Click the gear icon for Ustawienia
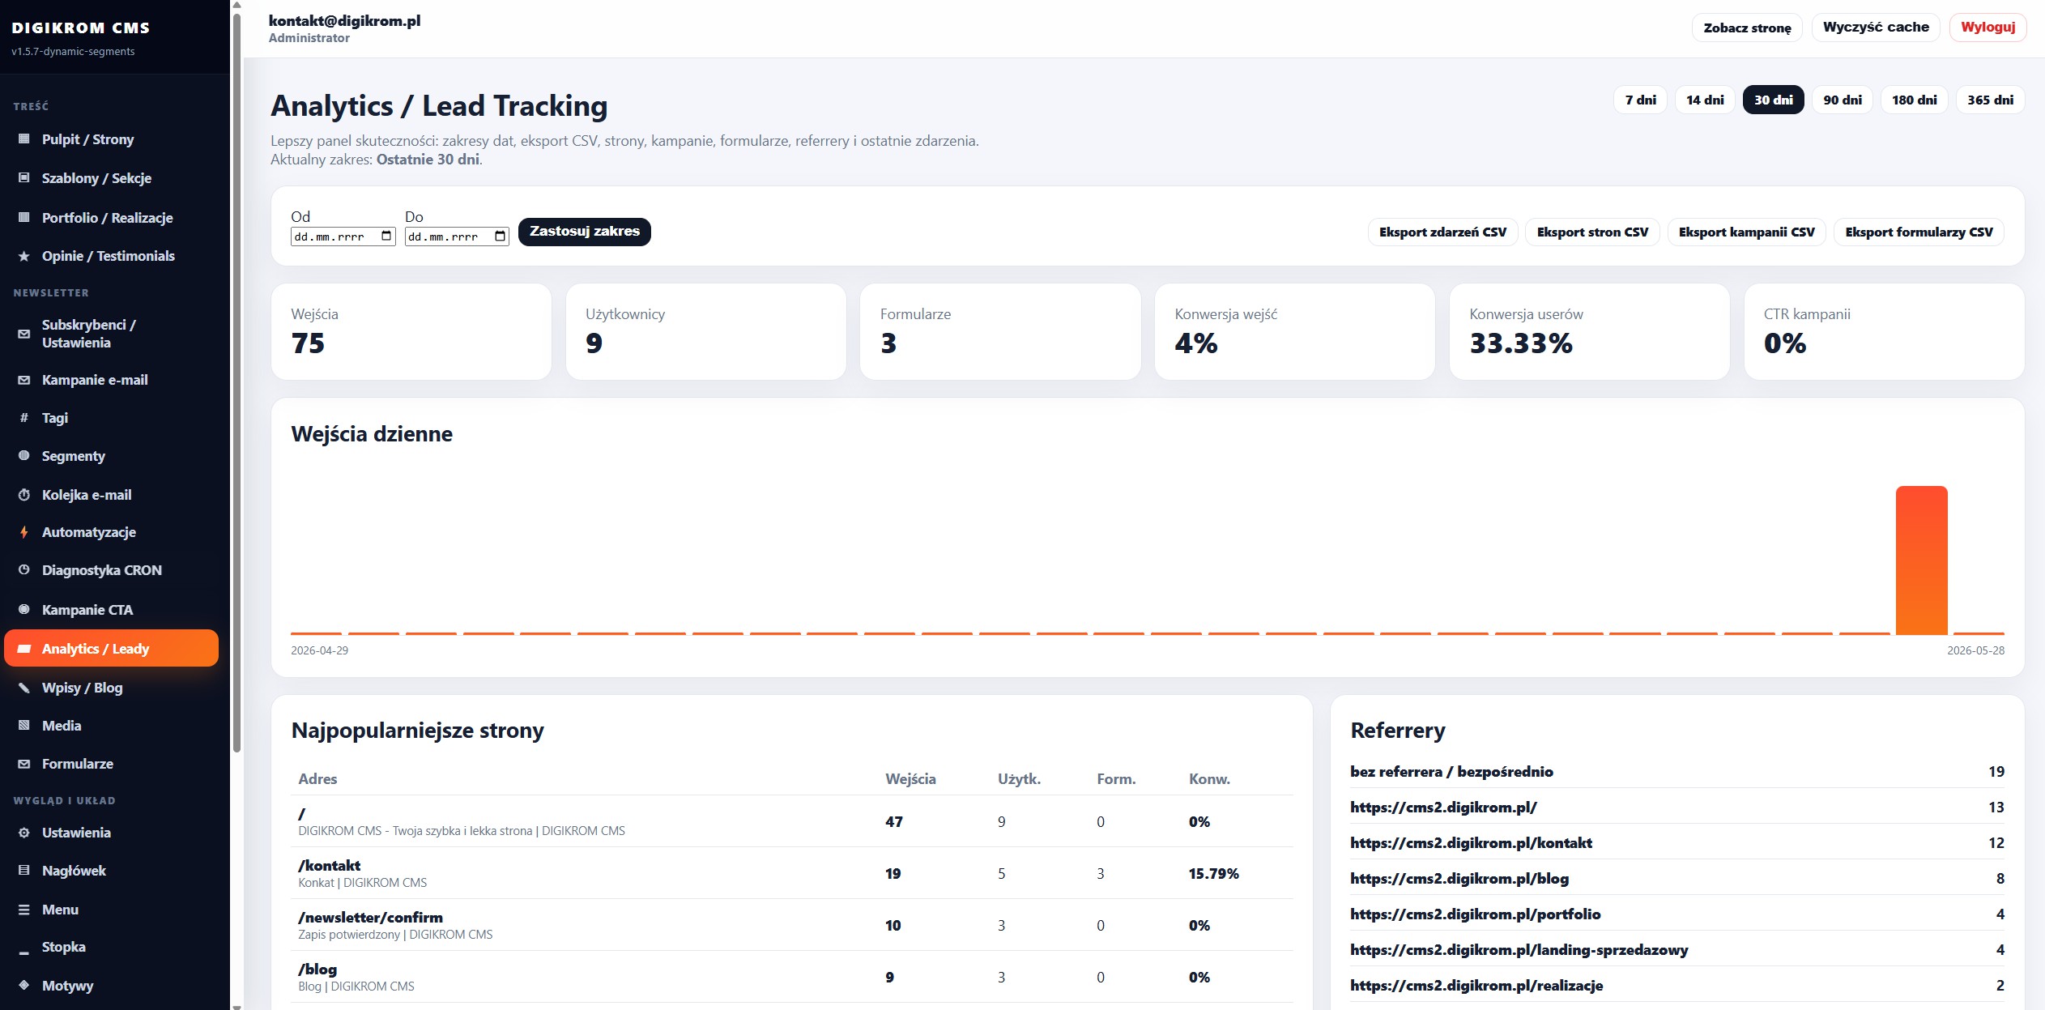2045x1010 pixels. [x=24, y=833]
